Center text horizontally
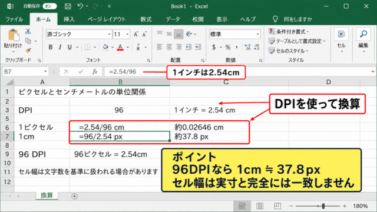This screenshot has height=212, width=377. pyautogui.click(x=169, y=47)
